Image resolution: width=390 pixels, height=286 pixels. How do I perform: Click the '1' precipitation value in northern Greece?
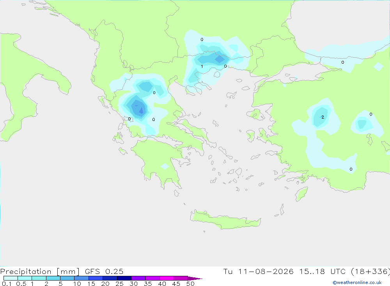(202, 66)
